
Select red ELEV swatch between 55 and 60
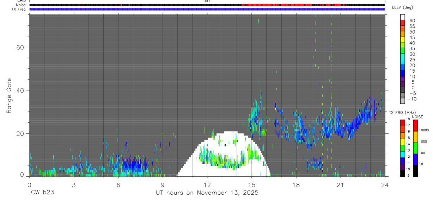tap(403, 23)
